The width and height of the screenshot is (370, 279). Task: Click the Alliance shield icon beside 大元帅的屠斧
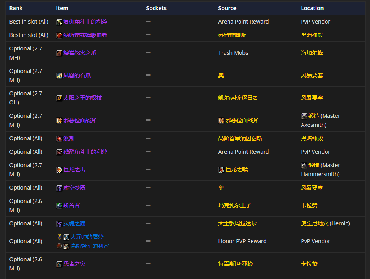pos(59,237)
